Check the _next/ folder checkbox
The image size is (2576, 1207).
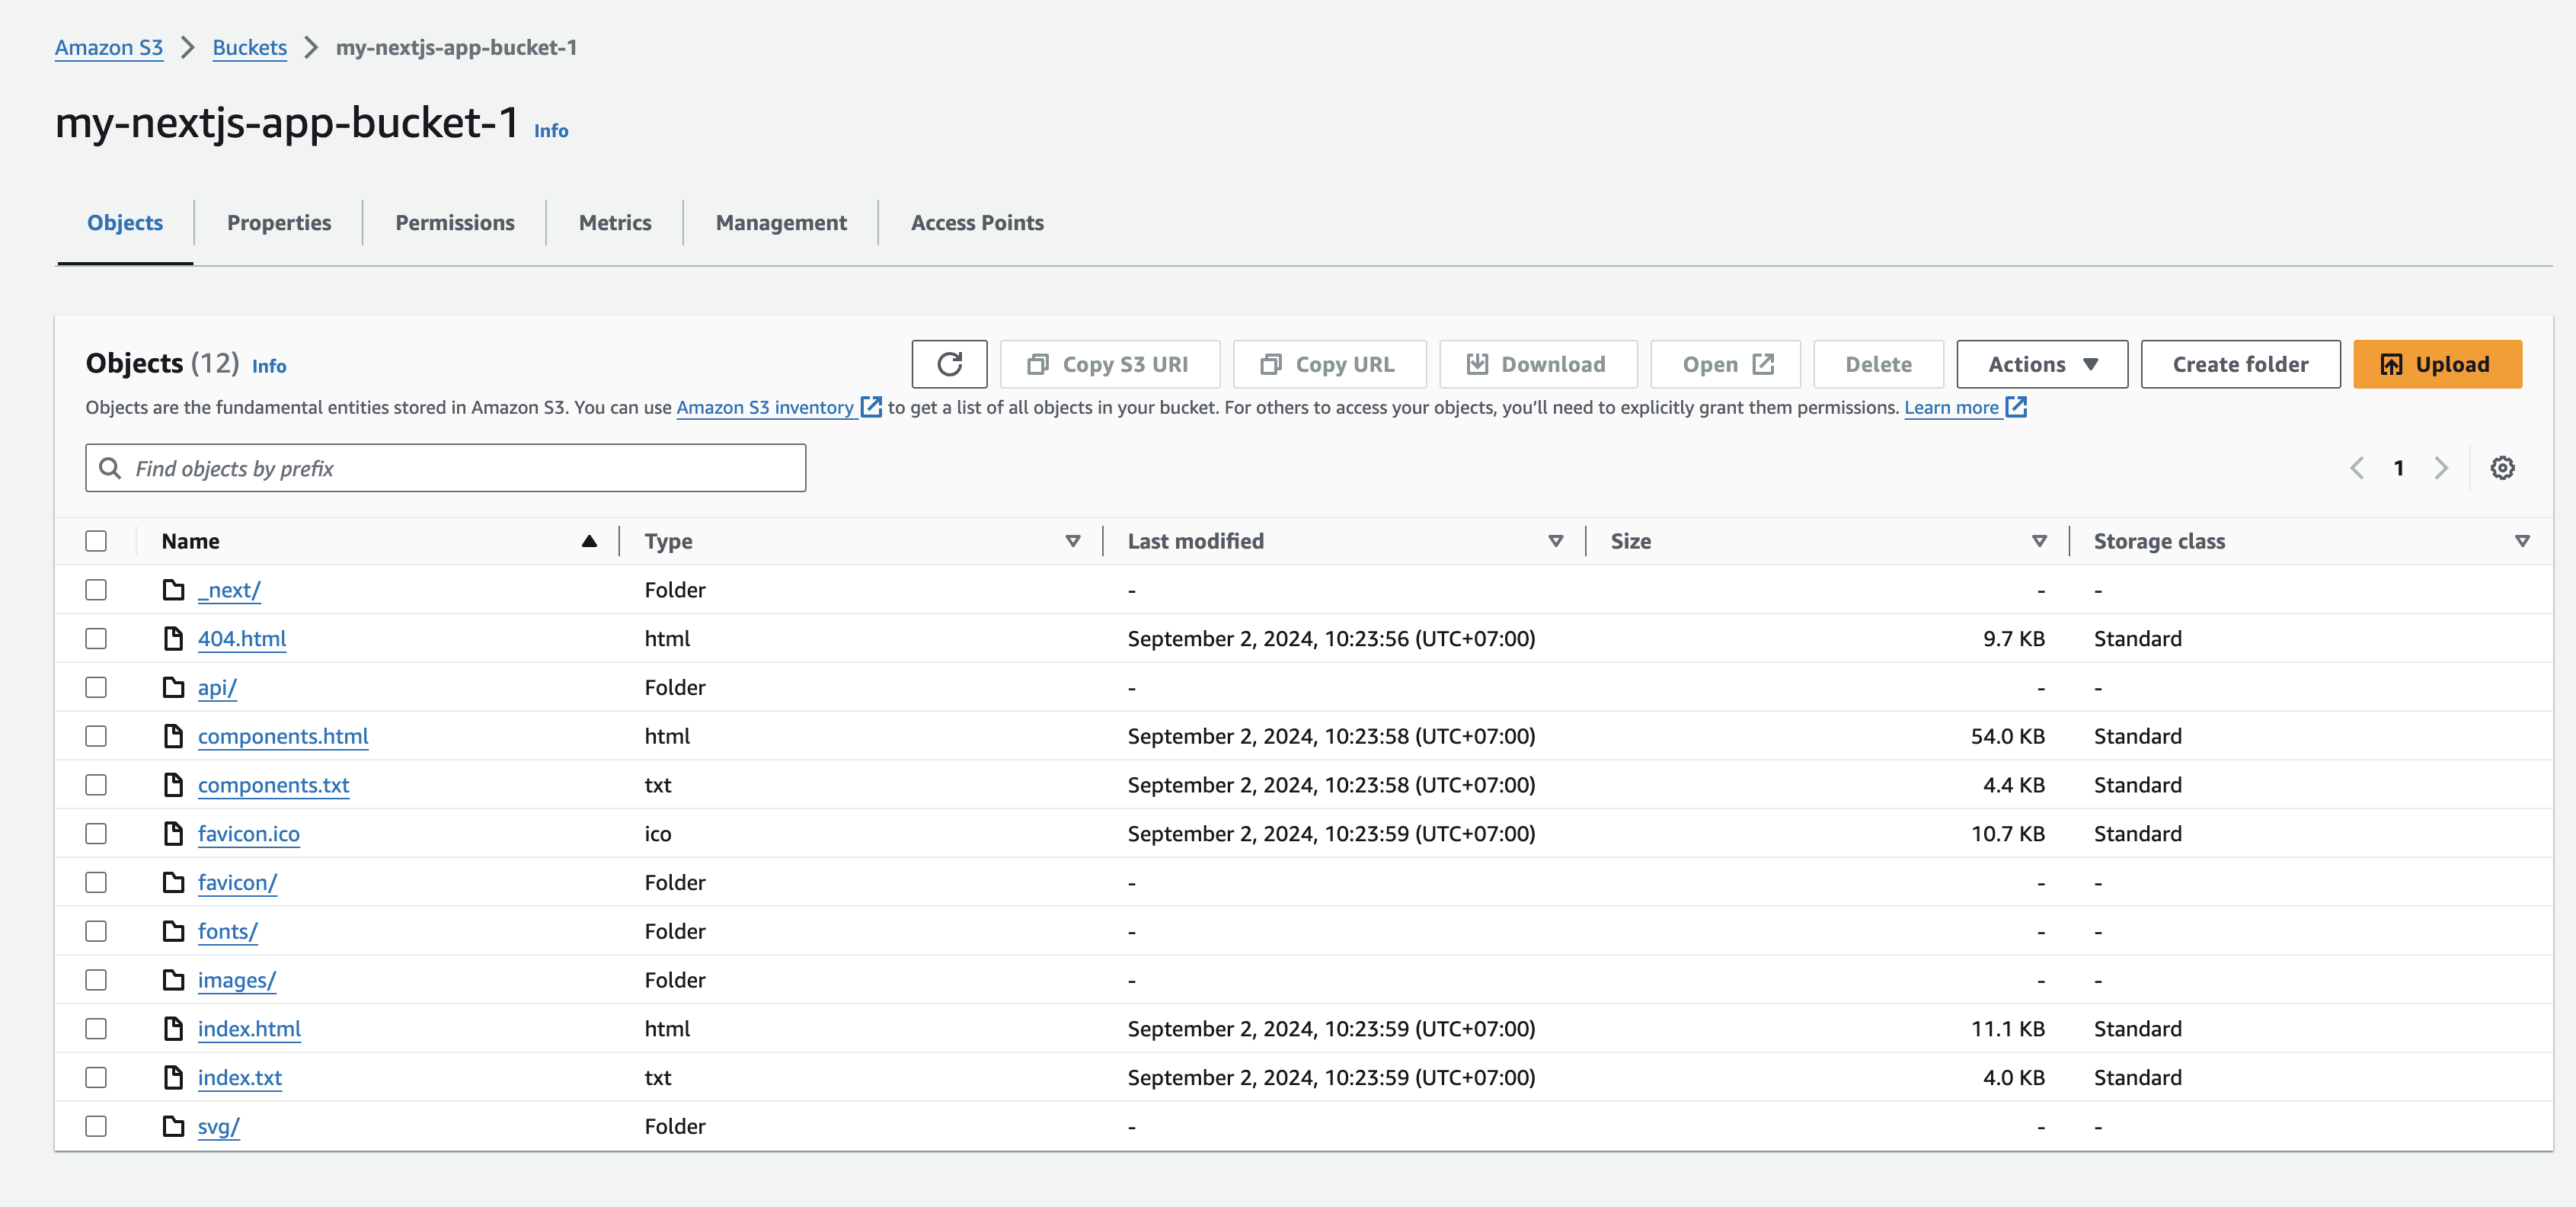click(x=96, y=590)
